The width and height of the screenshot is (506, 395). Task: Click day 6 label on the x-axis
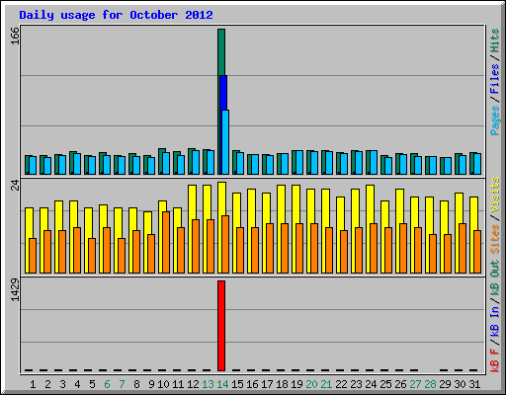point(107,384)
